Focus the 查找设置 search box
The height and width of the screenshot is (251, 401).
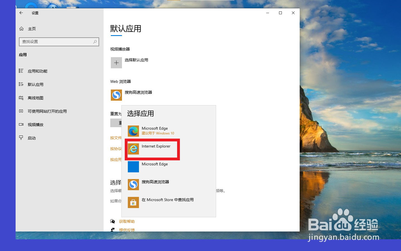click(59, 42)
